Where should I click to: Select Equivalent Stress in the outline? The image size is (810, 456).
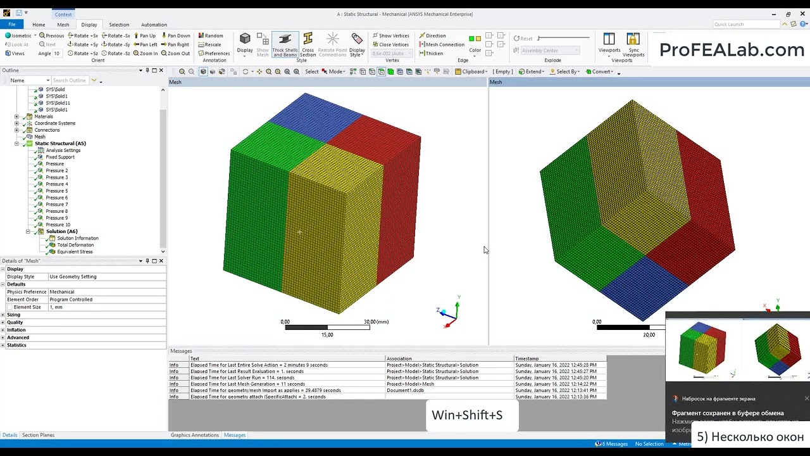point(75,252)
